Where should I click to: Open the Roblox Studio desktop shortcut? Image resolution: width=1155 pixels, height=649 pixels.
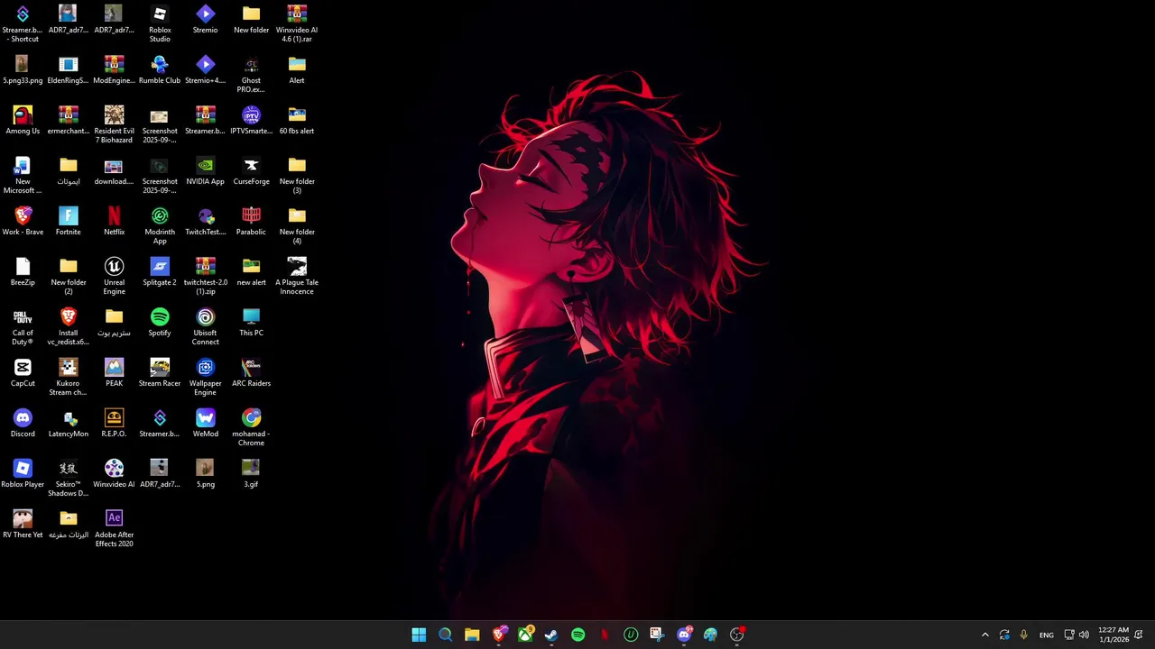point(160,23)
